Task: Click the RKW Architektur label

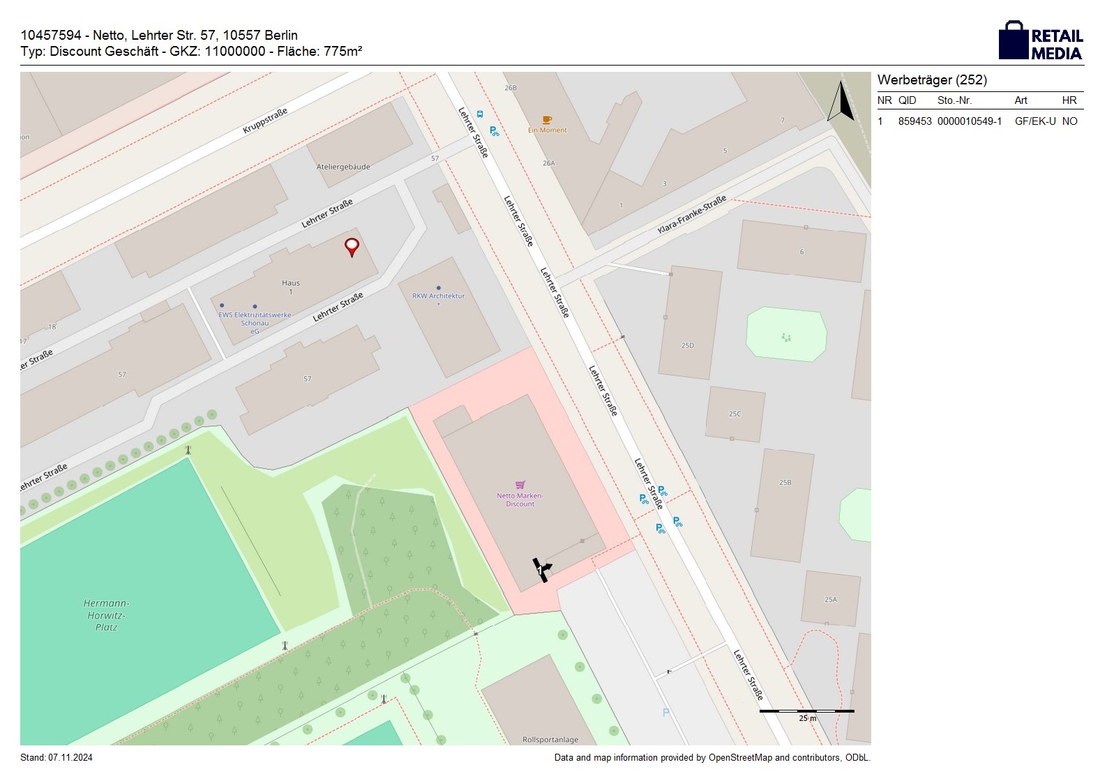Action: coord(438,296)
